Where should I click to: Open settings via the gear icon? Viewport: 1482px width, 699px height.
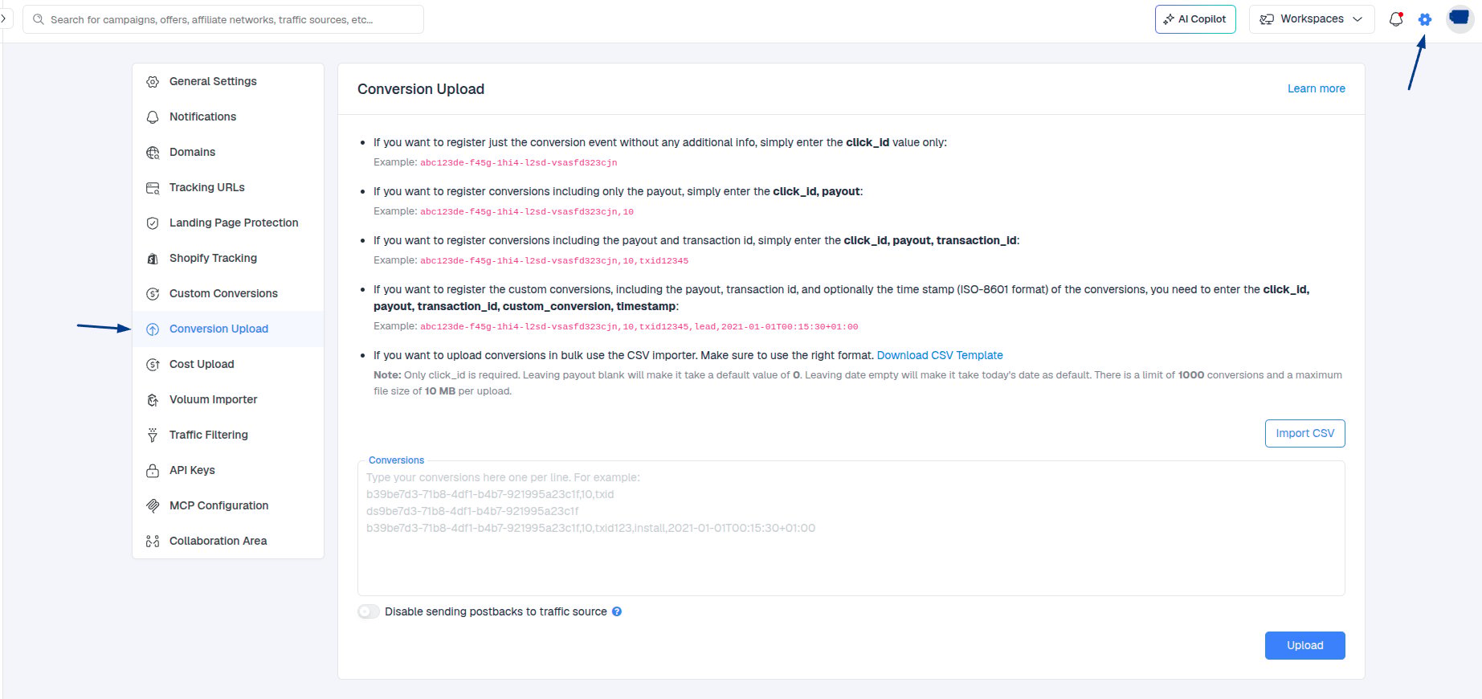(1424, 19)
